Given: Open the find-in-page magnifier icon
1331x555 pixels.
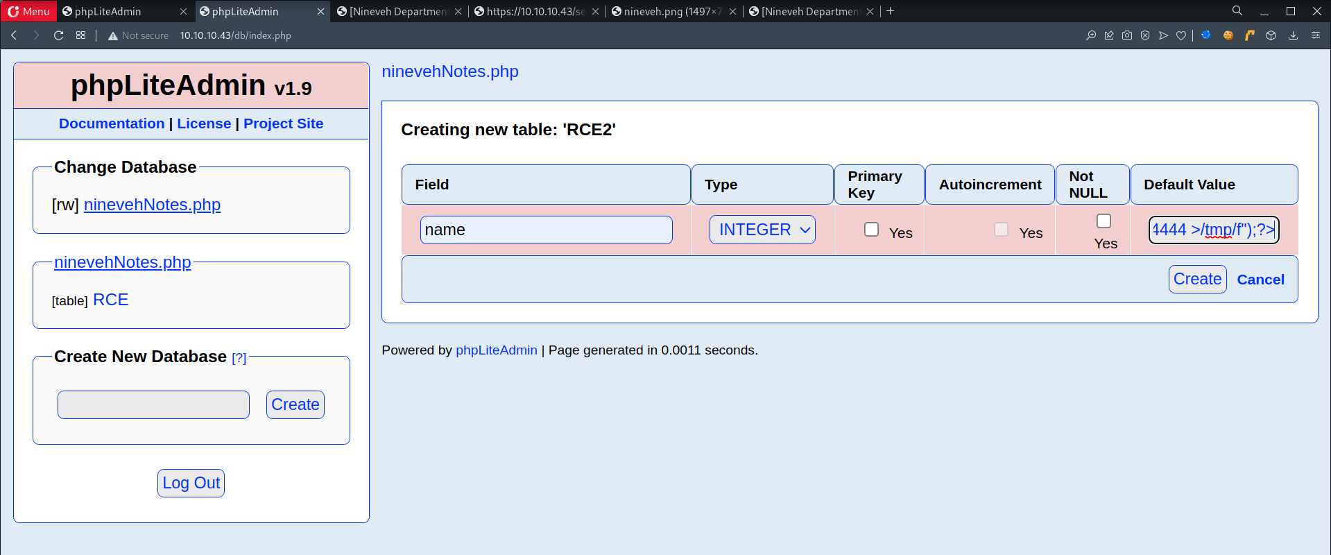Looking at the screenshot, I should (1091, 35).
